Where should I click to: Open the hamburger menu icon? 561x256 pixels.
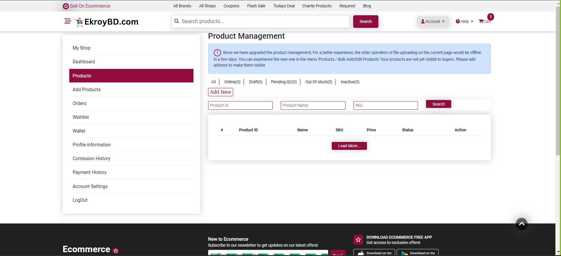tap(68, 21)
